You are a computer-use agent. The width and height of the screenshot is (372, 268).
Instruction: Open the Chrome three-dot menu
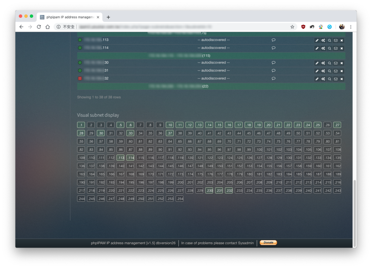coord(351,27)
